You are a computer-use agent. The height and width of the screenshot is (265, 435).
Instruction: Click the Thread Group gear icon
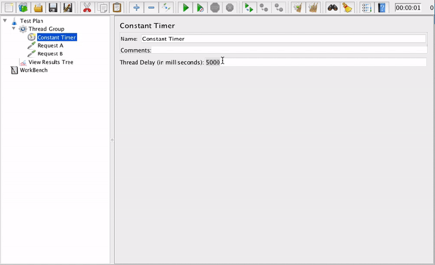coord(23,29)
